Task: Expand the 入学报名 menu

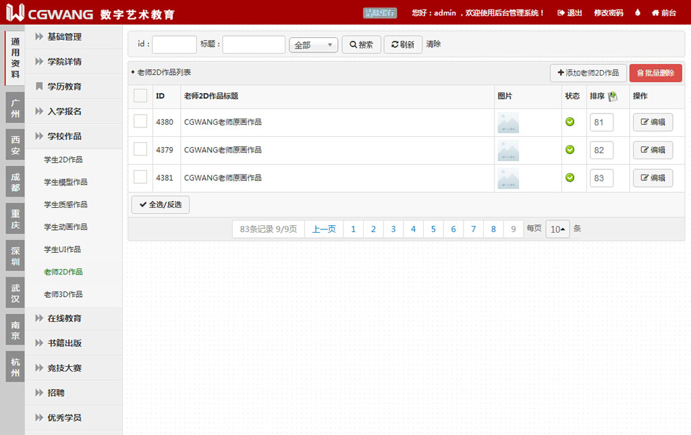Action: click(73, 111)
